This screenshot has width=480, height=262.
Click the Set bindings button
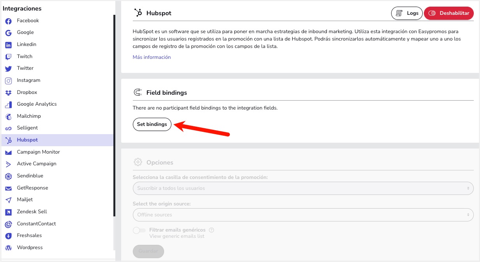(x=152, y=124)
